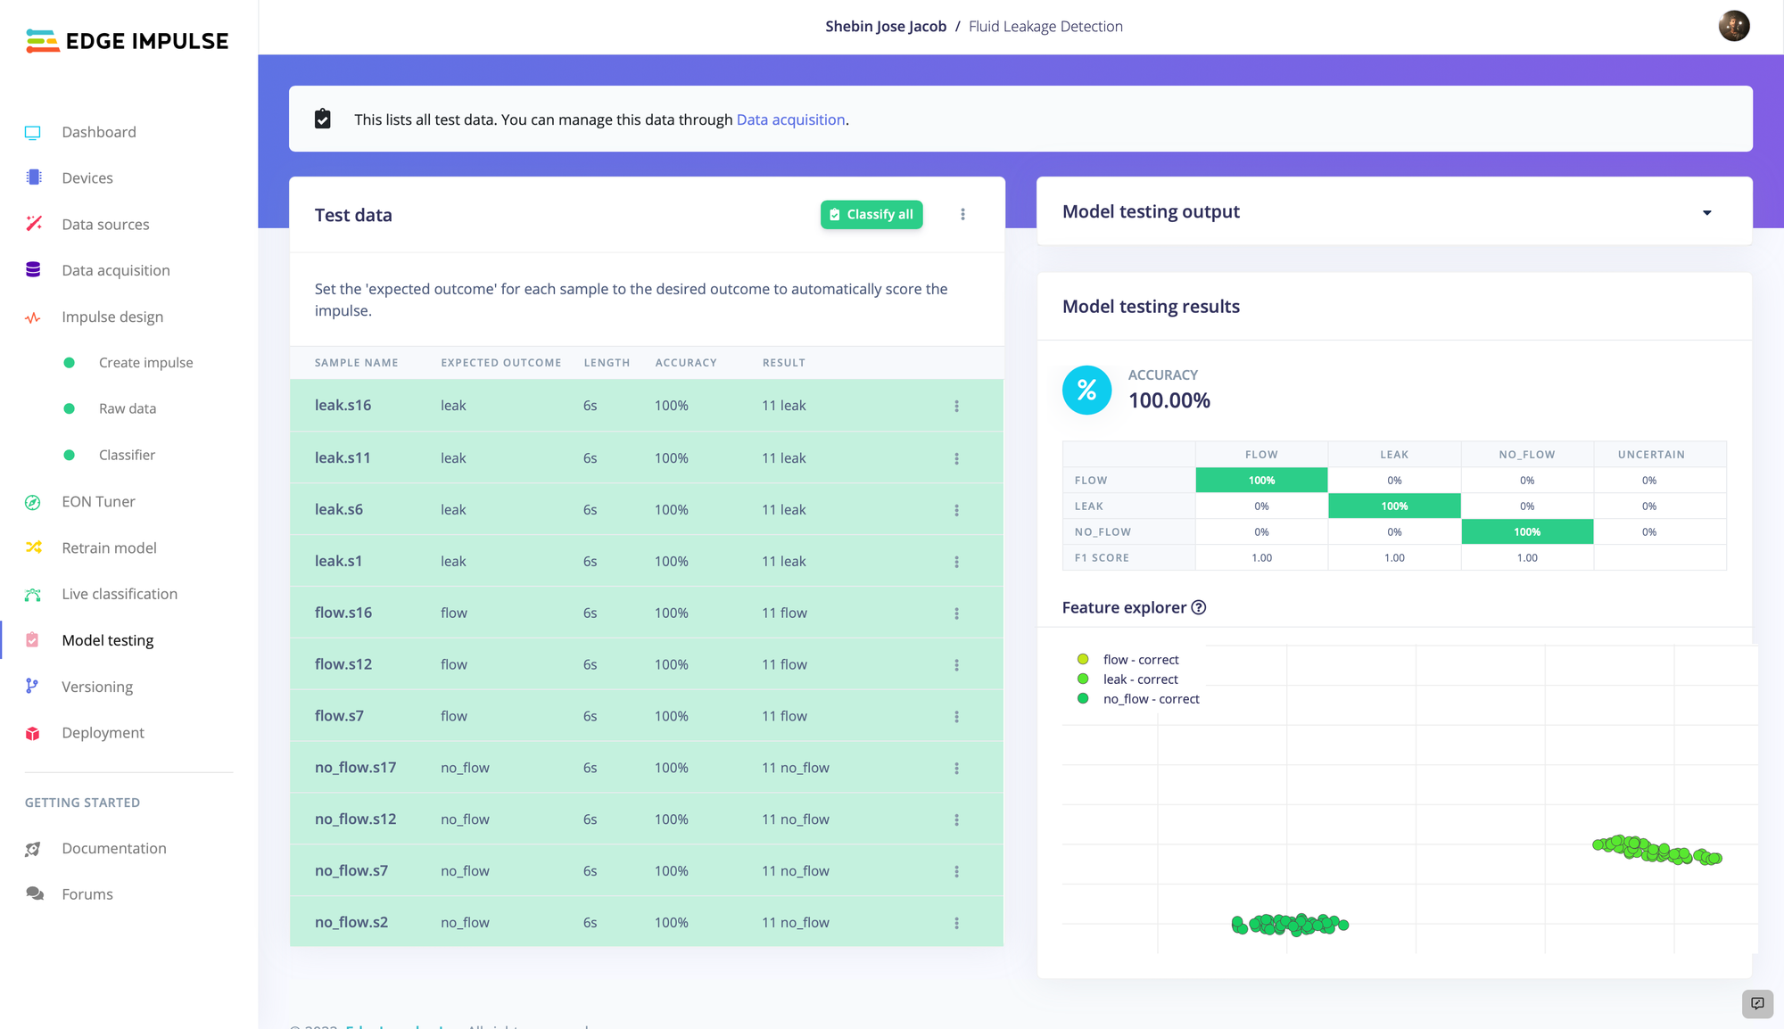Click the Data acquisition database icon
This screenshot has width=1784, height=1029.
click(x=33, y=270)
